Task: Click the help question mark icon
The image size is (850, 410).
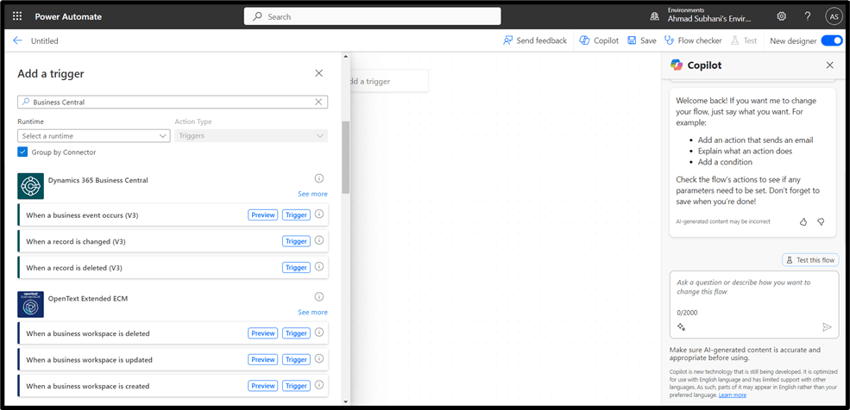Action: (x=808, y=16)
